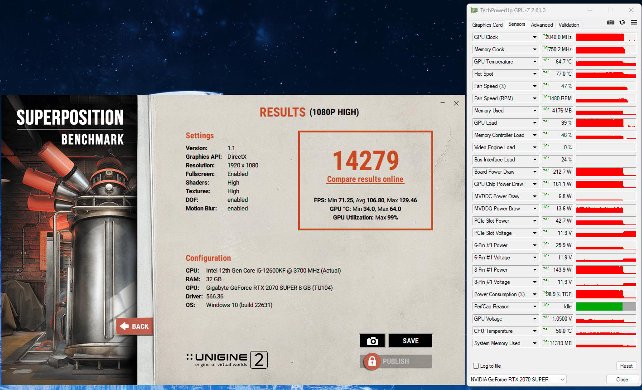Reset the GPU-Z sensor readings
Image resolution: width=642 pixels, height=390 pixels.
[x=627, y=366]
